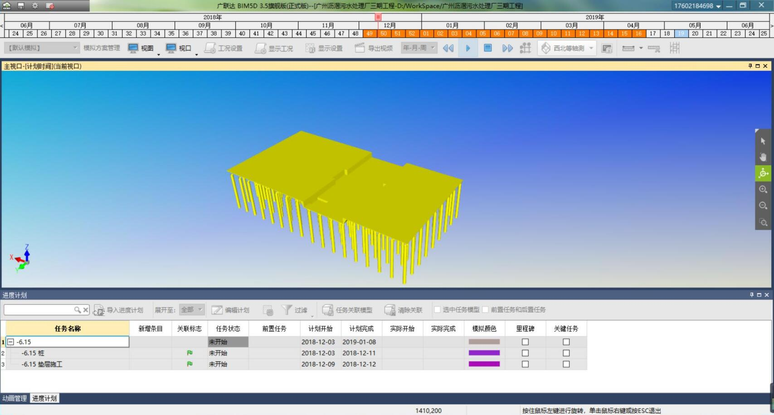Switch to 动画管理 tab
Image resolution: width=774 pixels, height=415 pixels.
[x=15, y=398]
